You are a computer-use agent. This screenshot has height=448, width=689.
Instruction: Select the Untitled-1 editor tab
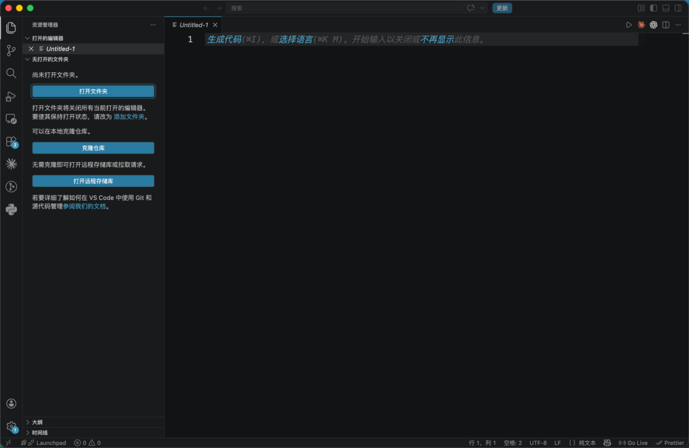(193, 25)
